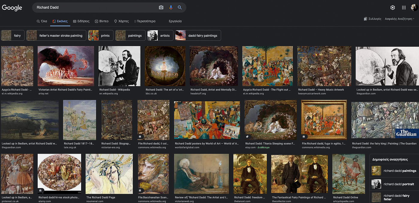Switch to Όλα tab
This screenshot has width=419, height=203.
pos(42,21)
